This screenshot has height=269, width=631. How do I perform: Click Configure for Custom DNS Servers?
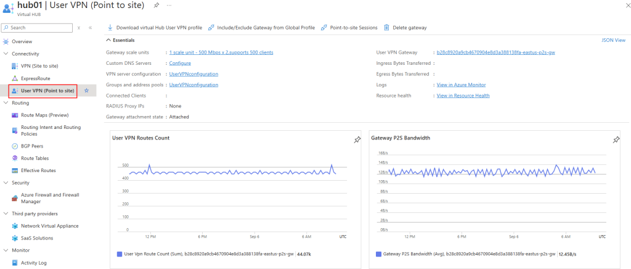click(x=180, y=63)
